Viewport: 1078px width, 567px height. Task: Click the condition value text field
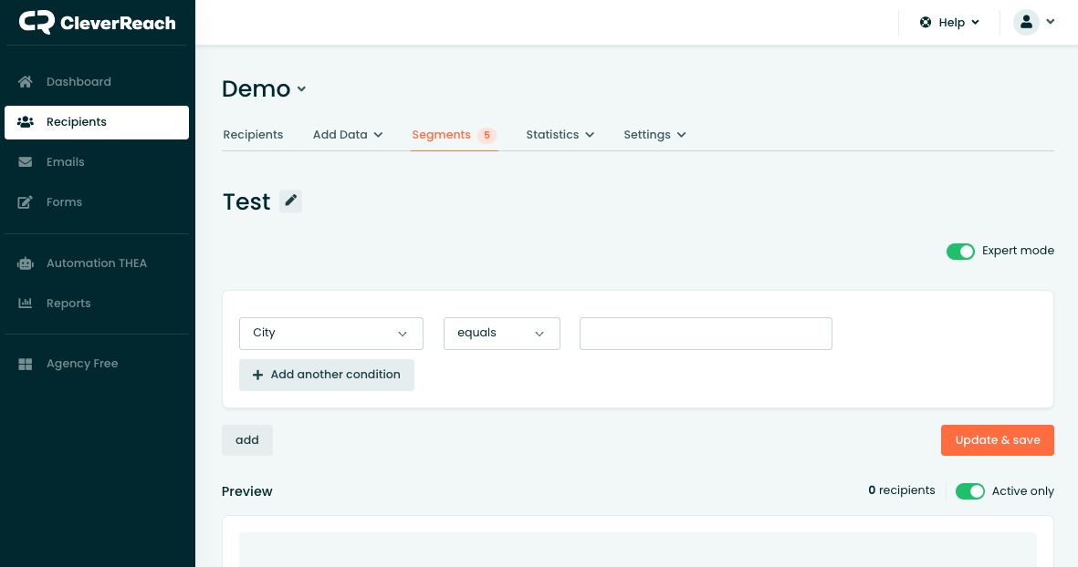705,334
